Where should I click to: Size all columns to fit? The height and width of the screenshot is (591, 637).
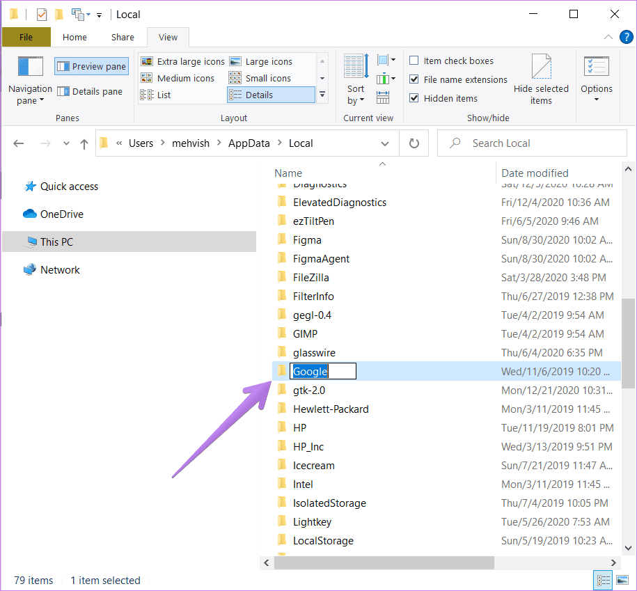click(x=383, y=97)
